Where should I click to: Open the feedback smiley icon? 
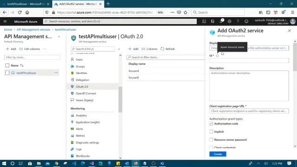tap(246, 21)
